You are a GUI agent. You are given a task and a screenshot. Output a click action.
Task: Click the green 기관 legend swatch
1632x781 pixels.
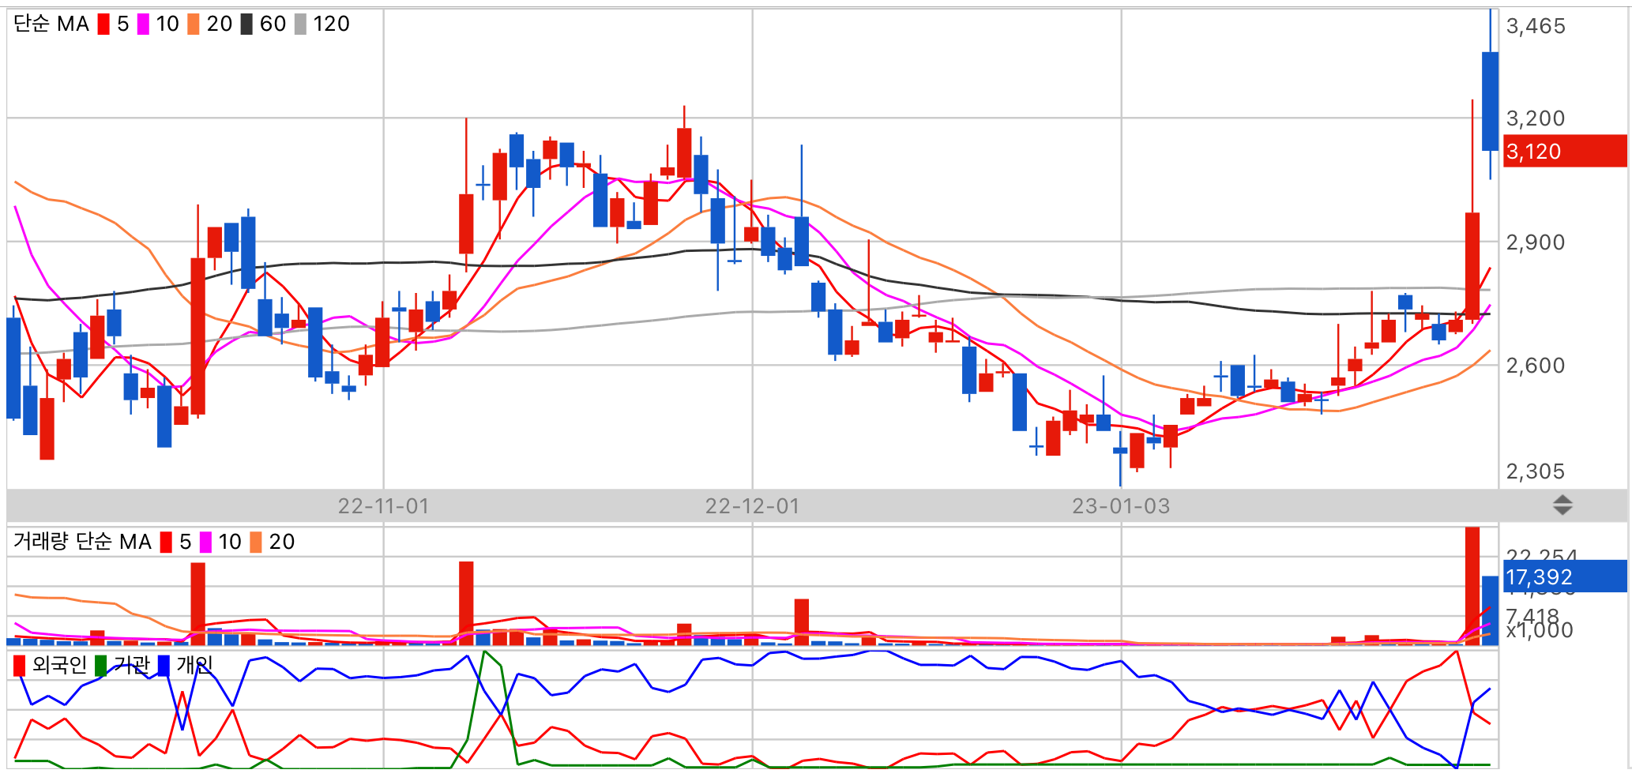(x=100, y=666)
